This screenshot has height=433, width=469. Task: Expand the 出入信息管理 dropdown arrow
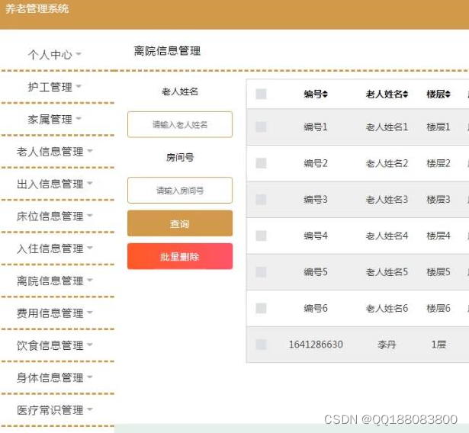click(x=90, y=183)
